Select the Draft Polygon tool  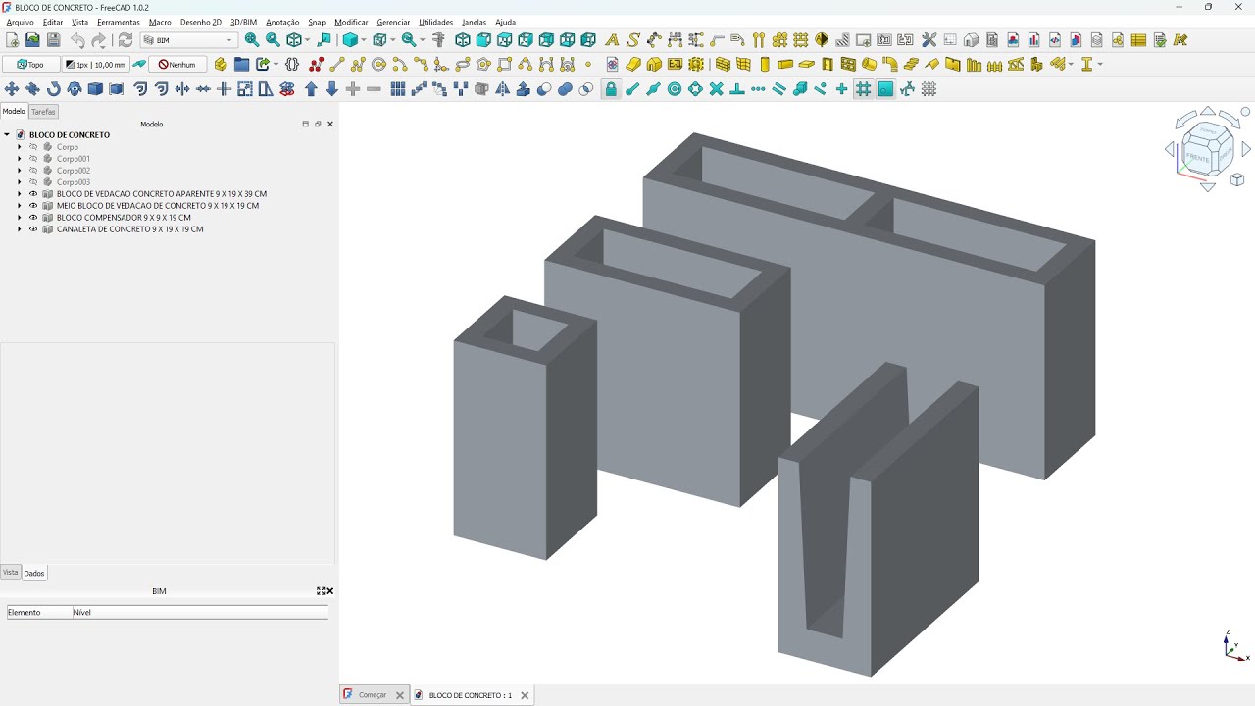[483, 64]
